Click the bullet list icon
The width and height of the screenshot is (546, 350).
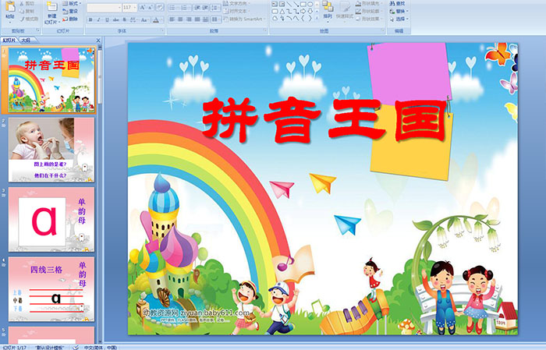(x=174, y=8)
